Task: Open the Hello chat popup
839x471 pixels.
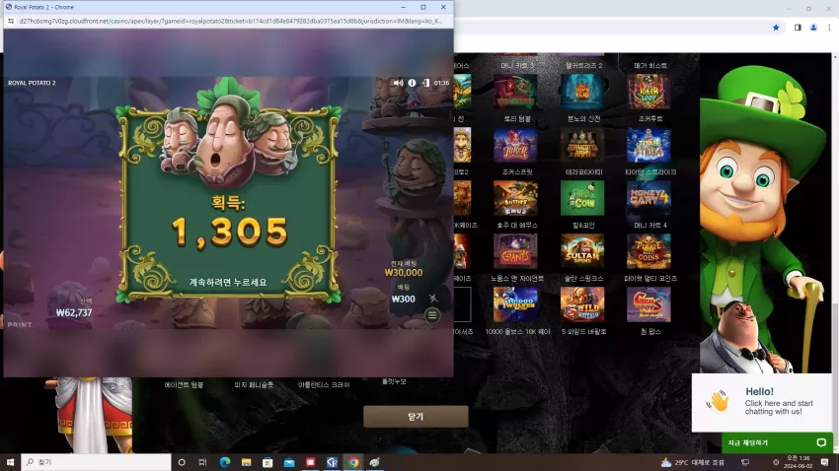Action: 762,402
